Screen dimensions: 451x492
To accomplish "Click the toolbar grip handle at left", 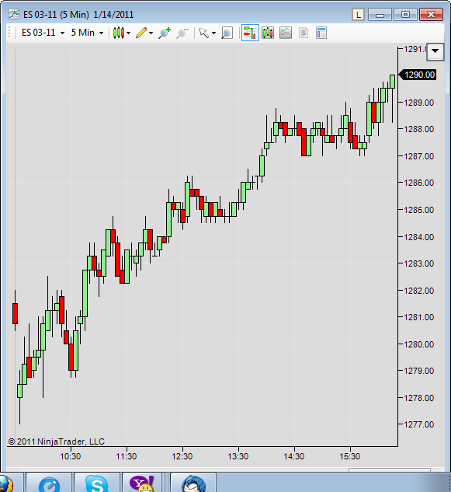I will 10,33.
